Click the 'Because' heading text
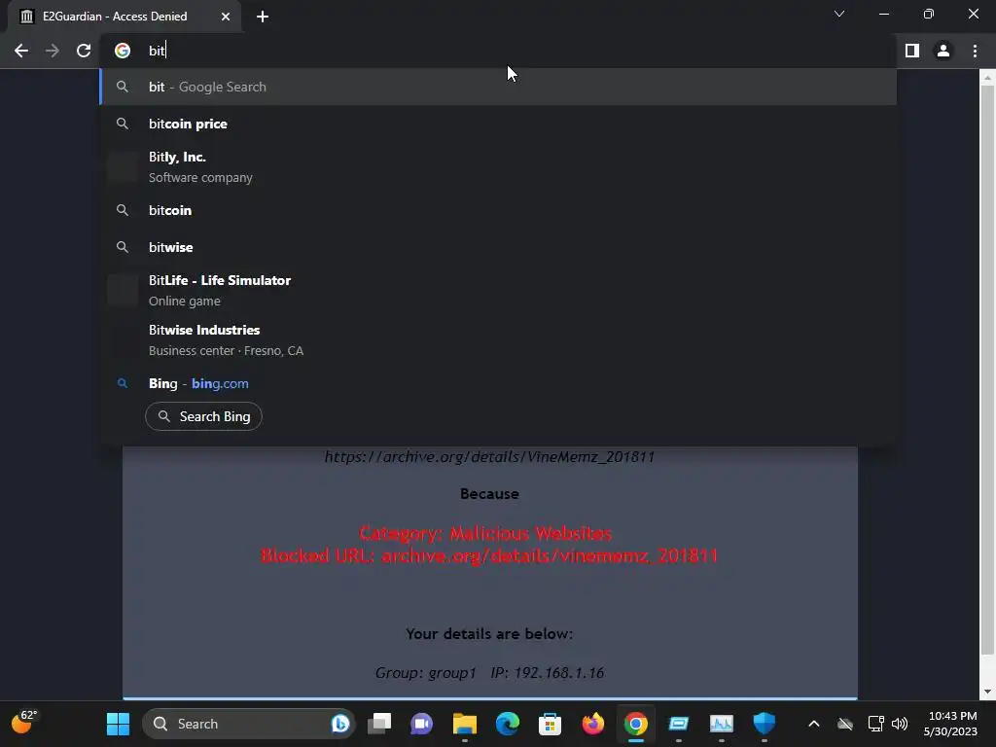This screenshot has width=996, height=747. (489, 494)
